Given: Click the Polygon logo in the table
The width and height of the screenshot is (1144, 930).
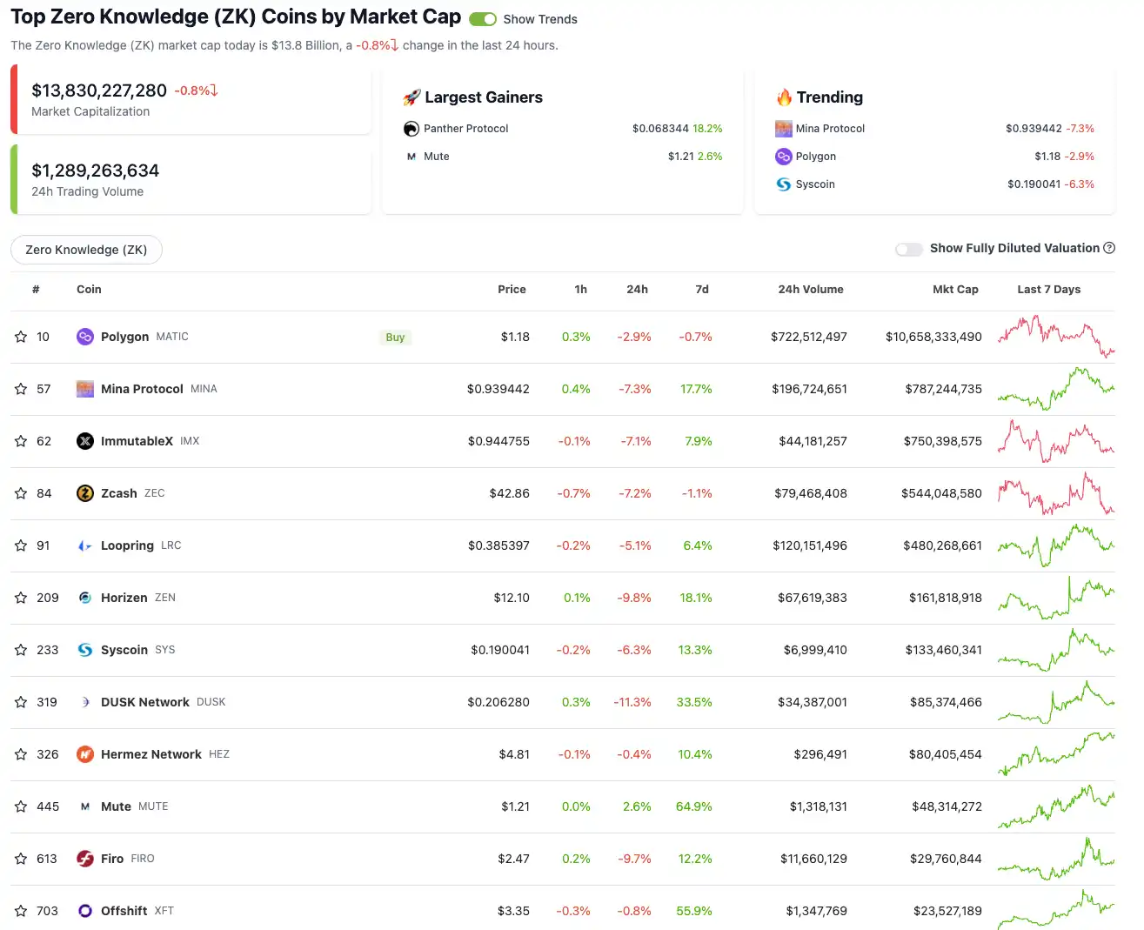Looking at the screenshot, I should [85, 337].
